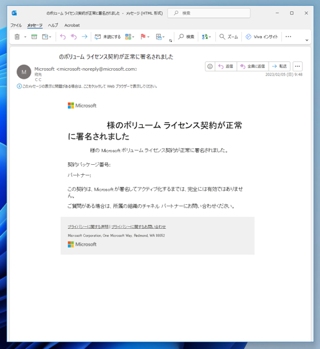320x349 pixels.
Task: Open the ファイル menu
Action: pos(16,25)
